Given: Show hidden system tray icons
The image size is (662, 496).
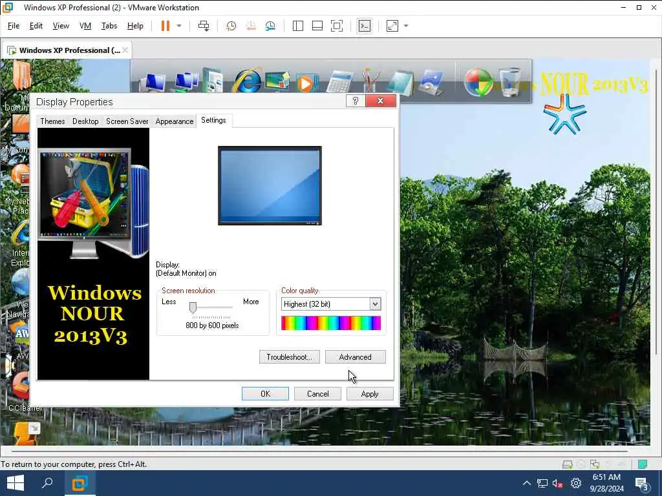Looking at the screenshot, I should pyautogui.click(x=527, y=483).
